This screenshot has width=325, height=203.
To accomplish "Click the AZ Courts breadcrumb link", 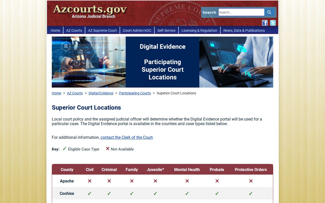I will [x=75, y=93].
